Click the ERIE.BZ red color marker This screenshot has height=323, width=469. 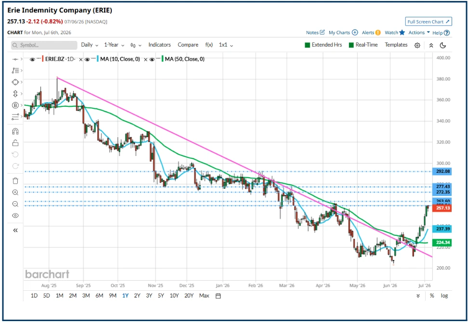click(43, 59)
